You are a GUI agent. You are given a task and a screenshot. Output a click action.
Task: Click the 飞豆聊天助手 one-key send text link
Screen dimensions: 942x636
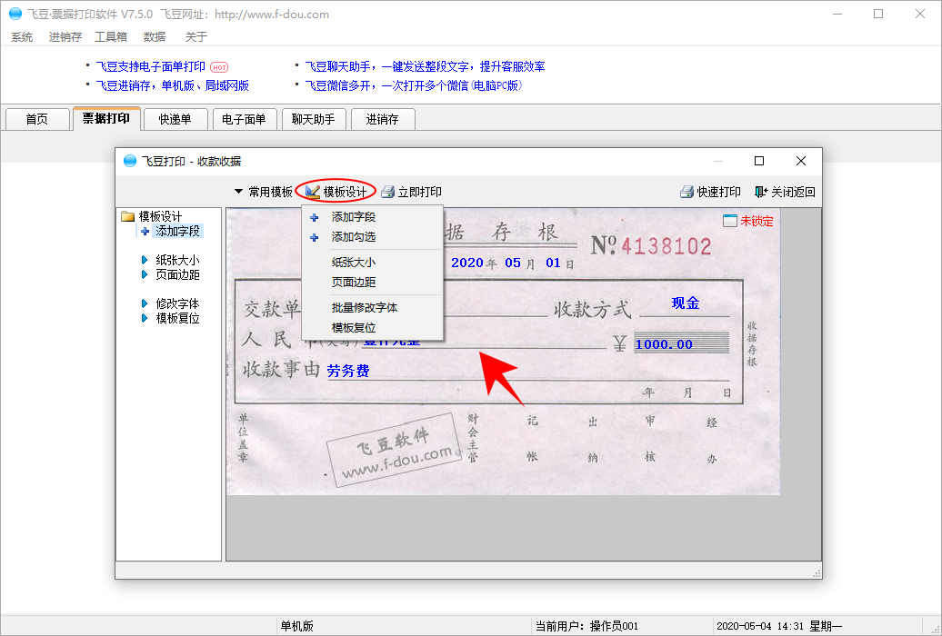tap(425, 66)
